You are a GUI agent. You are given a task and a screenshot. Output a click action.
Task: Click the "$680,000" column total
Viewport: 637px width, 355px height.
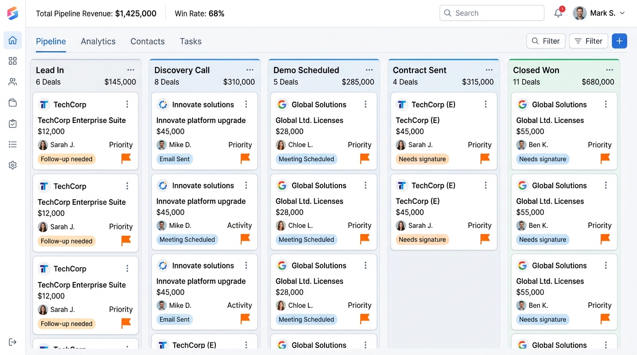598,82
